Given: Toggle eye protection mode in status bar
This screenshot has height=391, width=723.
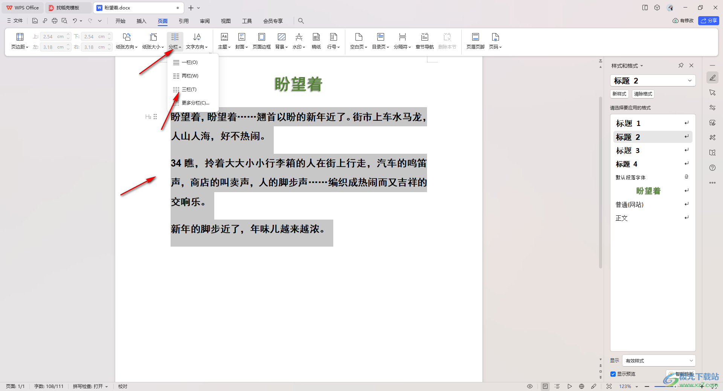Looking at the screenshot, I should 530,386.
